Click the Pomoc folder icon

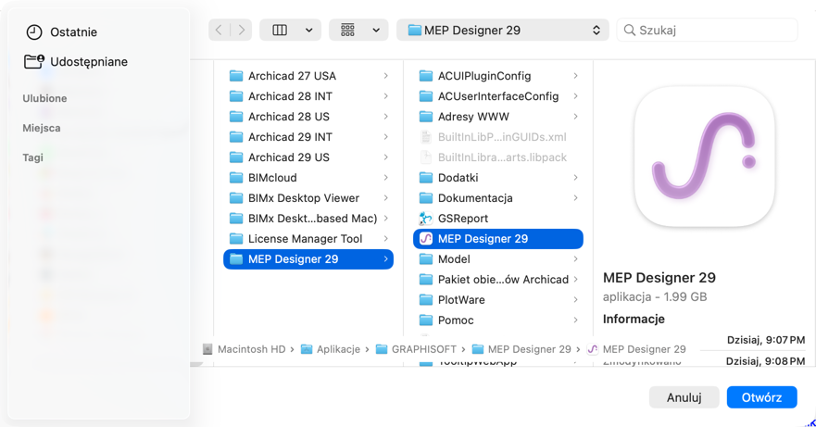[426, 320]
